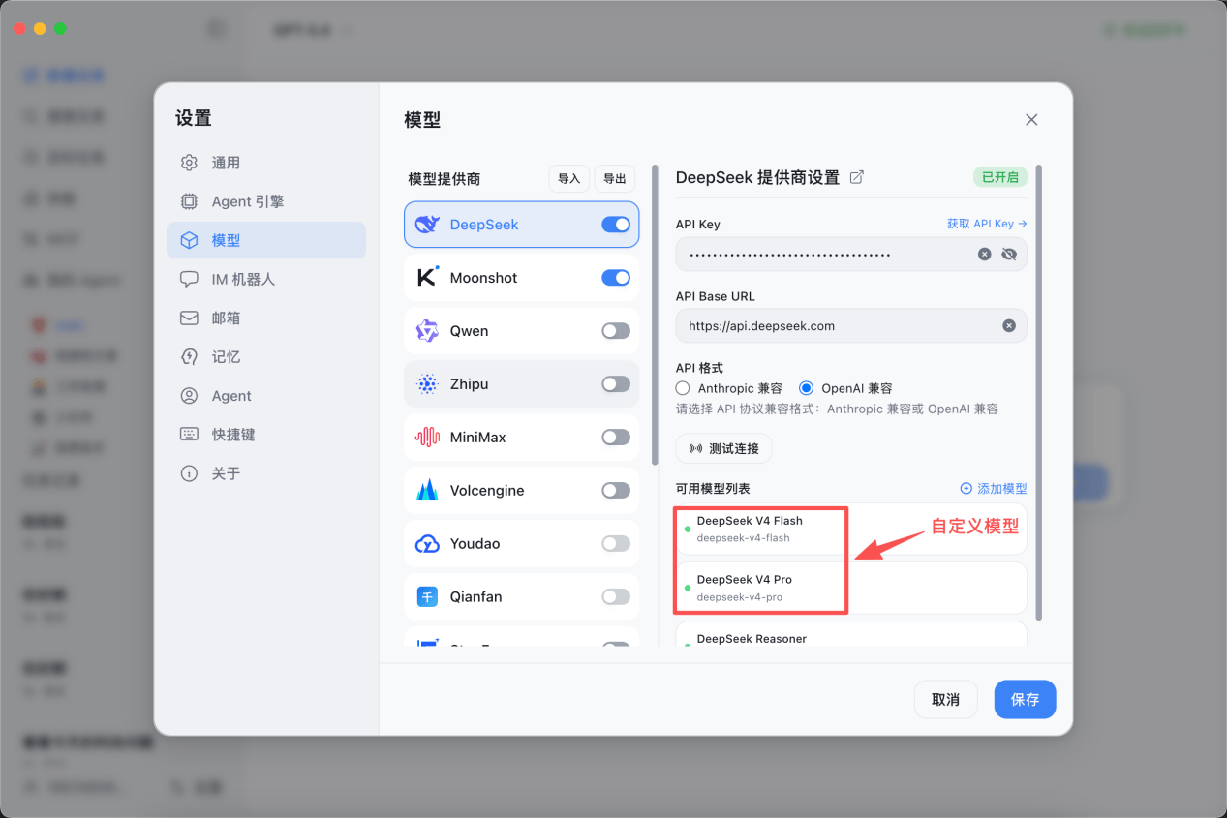The image size is (1227, 818).
Task: Open the 关于 about section
Action: click(266, 473)
